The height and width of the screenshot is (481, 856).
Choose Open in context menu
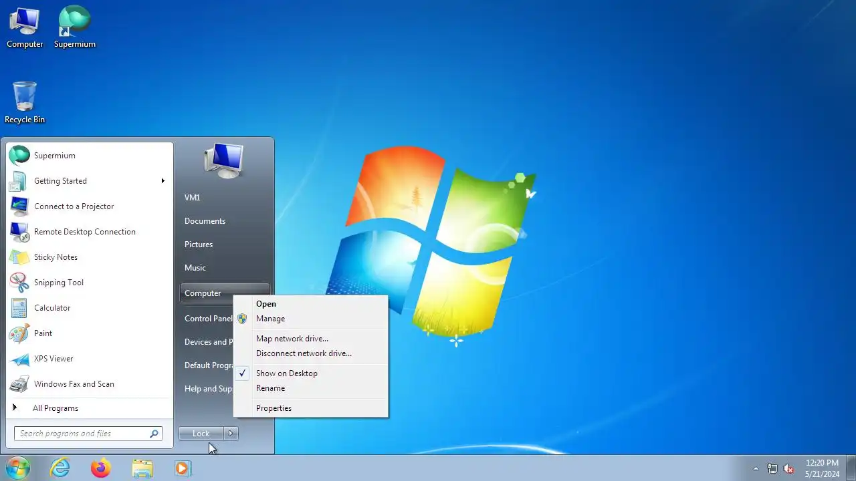(x=310, y=304)
